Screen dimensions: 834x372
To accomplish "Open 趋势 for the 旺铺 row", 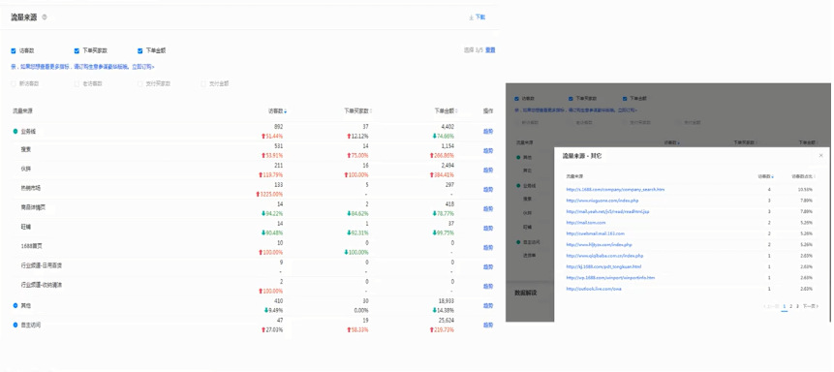I will coord(488,229).
